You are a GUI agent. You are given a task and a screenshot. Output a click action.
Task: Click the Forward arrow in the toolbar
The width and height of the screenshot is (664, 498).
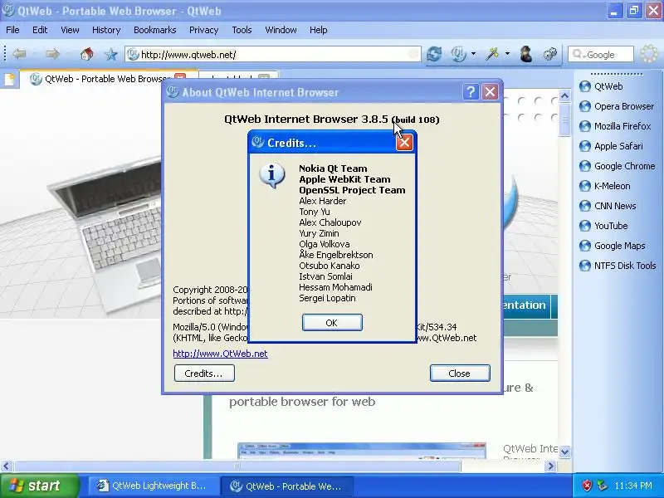[52, 54]
